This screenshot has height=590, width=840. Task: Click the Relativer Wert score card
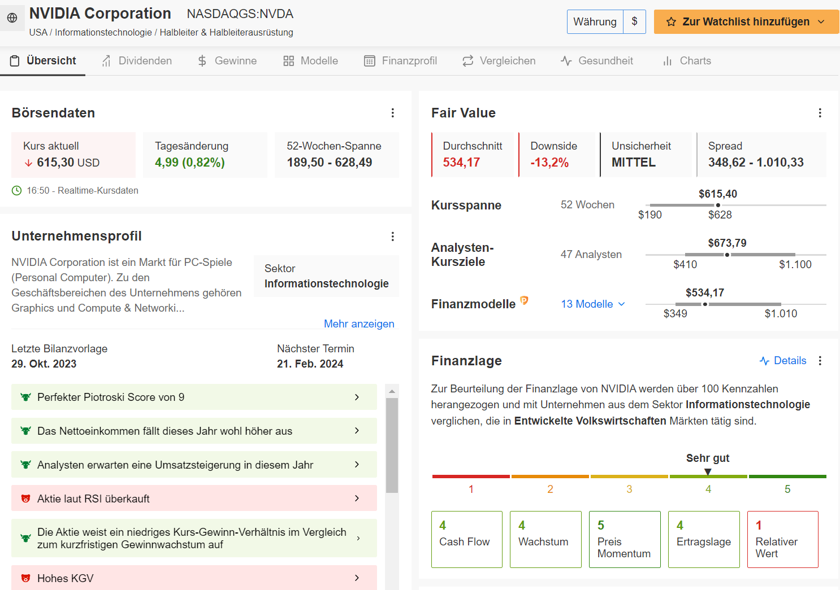pos(783,539)
